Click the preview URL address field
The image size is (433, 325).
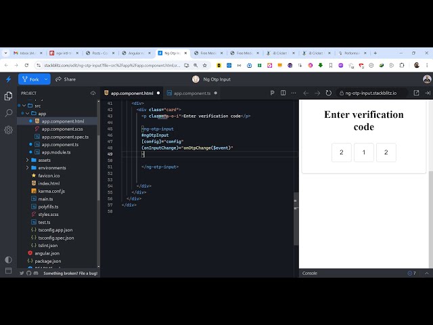point(371,93)
